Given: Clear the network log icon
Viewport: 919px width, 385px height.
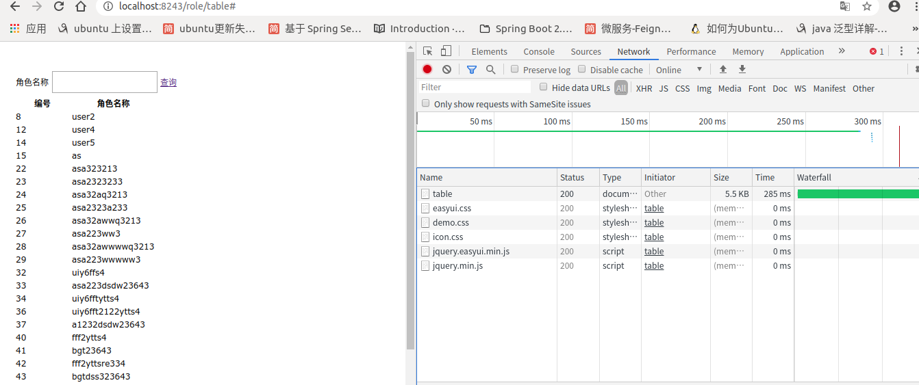Looking at the screenshot, I should (x=446, y=69).
